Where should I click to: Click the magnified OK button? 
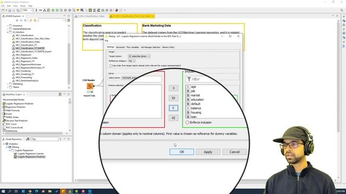tap(182, 152)
